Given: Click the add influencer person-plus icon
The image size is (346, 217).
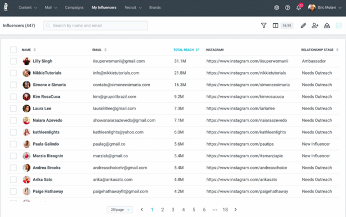Looking at the screenshot, I should pyautogui.click(x=315, y=25).
